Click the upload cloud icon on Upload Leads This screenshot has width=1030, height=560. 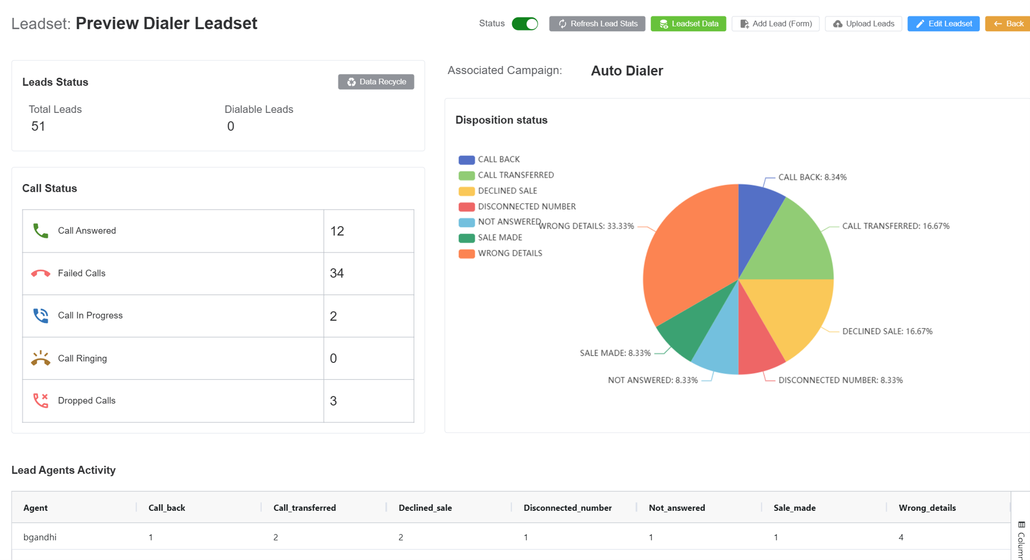click(838, 24)
